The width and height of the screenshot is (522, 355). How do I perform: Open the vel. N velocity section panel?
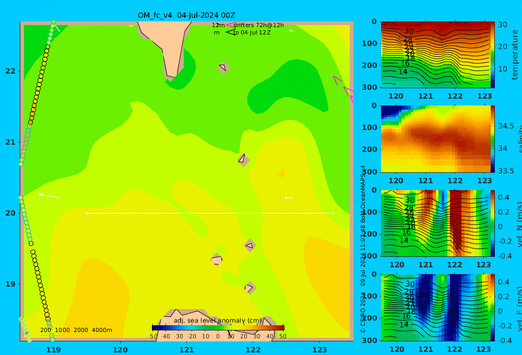pyautogui.click(x=435, y=223)
